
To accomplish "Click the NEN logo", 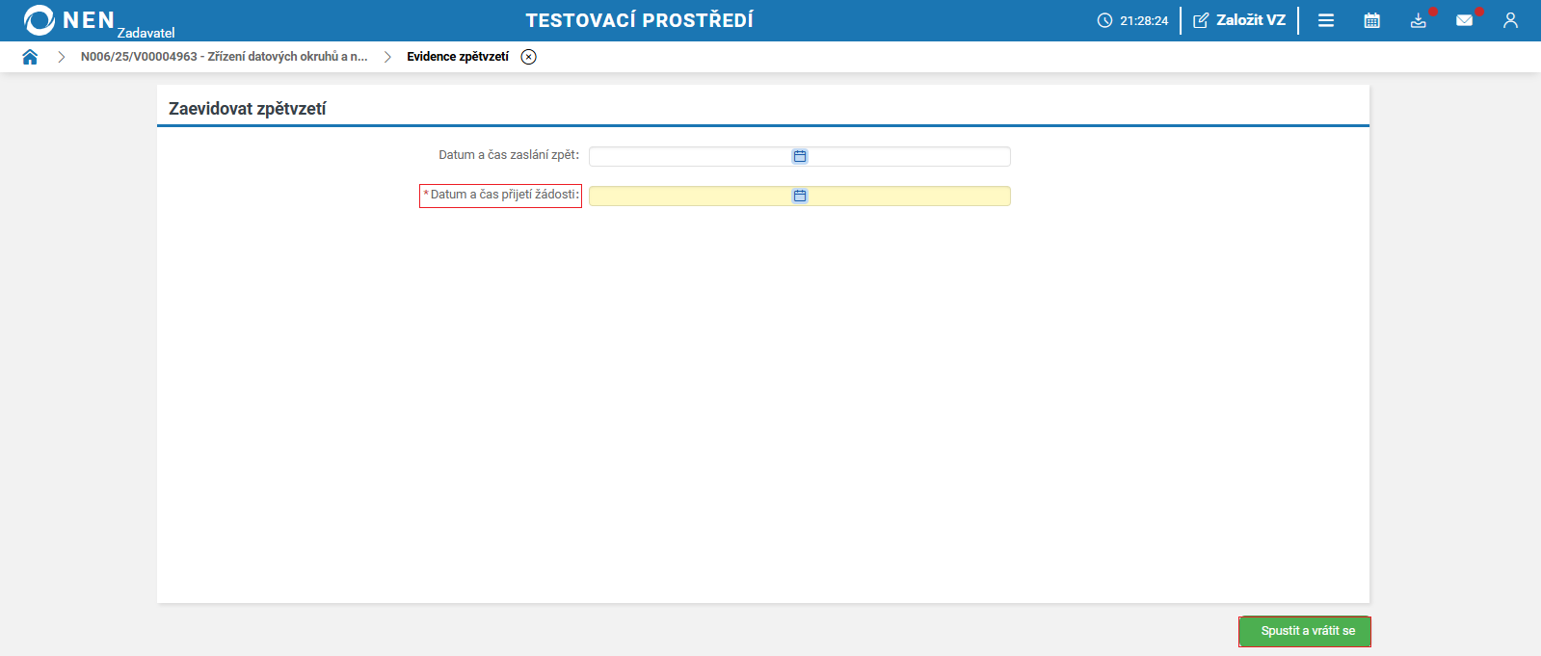I will tap(69, 20).
